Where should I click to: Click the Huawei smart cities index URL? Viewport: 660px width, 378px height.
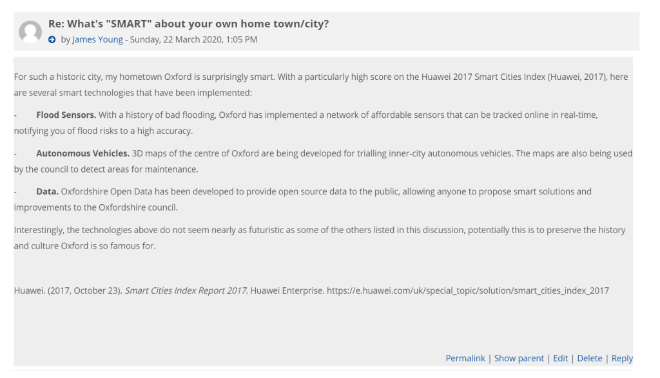(468, 291)
